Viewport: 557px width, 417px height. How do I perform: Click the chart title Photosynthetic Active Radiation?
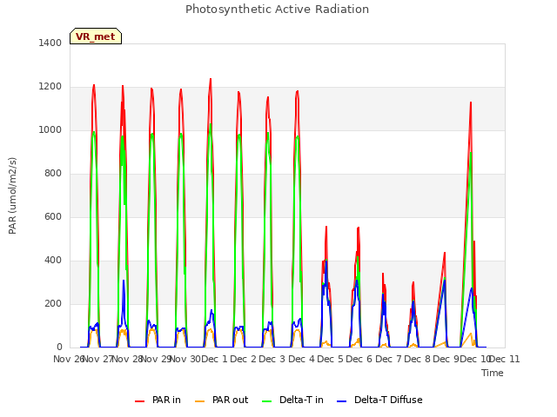[x=277, y=10]
